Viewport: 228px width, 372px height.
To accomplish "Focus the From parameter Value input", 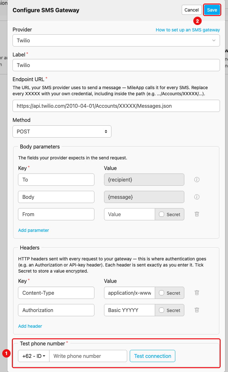I will [x=129, y=214].
